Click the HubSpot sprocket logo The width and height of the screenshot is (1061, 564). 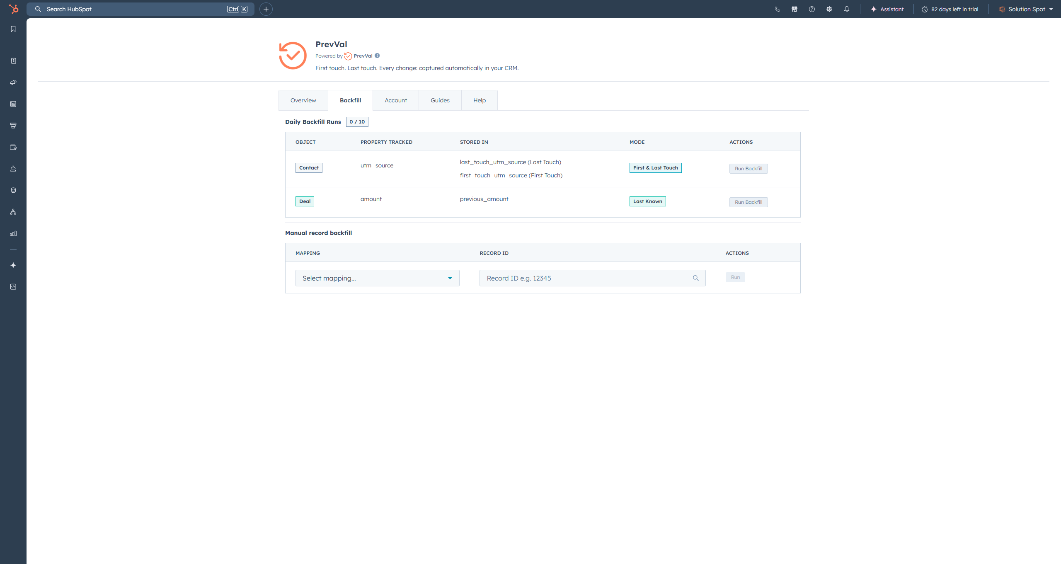coord(14,9)
